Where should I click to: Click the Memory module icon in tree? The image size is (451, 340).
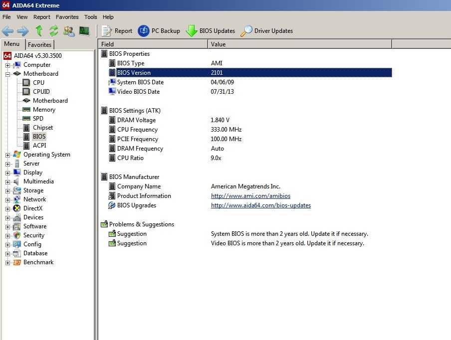point(26,110)
